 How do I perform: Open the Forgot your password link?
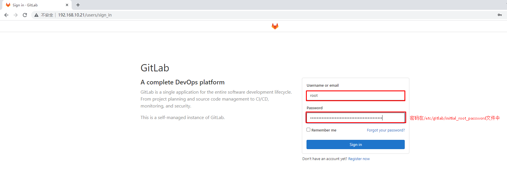(386, 130)
